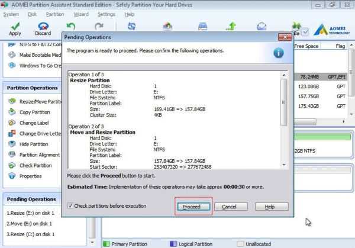Click the blue reload toolbar icon

click(131, 26)
